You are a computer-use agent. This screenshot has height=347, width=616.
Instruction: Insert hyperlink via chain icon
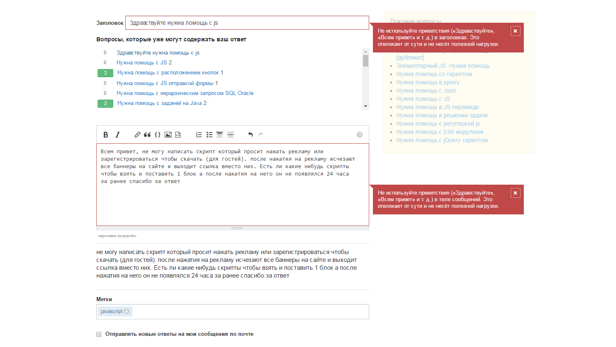coord(137,135)
